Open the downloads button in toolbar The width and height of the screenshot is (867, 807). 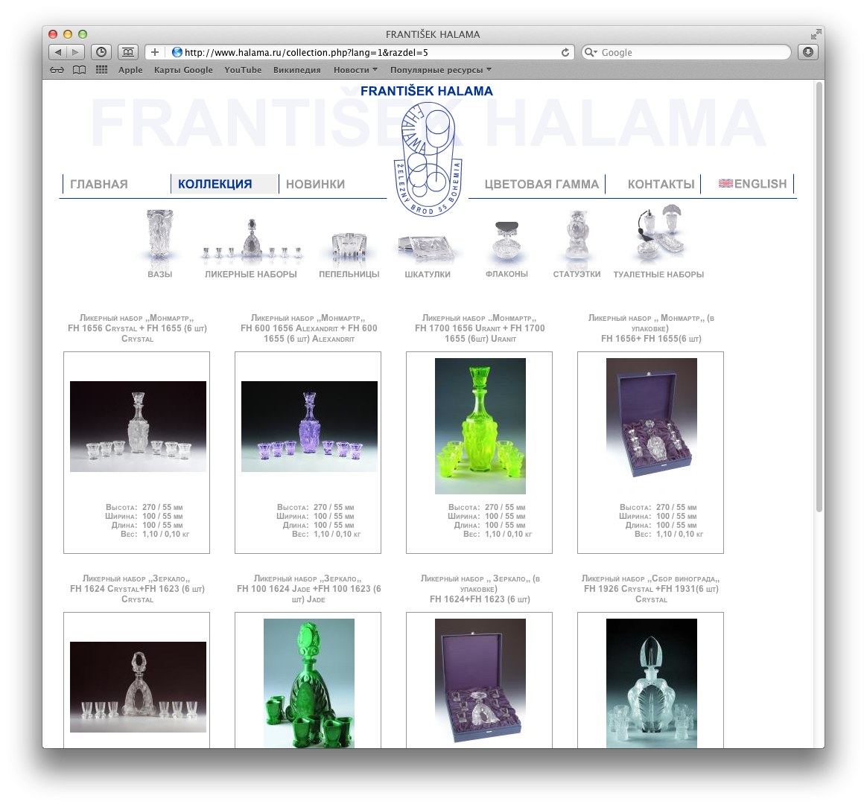click(x=808, y=52)
